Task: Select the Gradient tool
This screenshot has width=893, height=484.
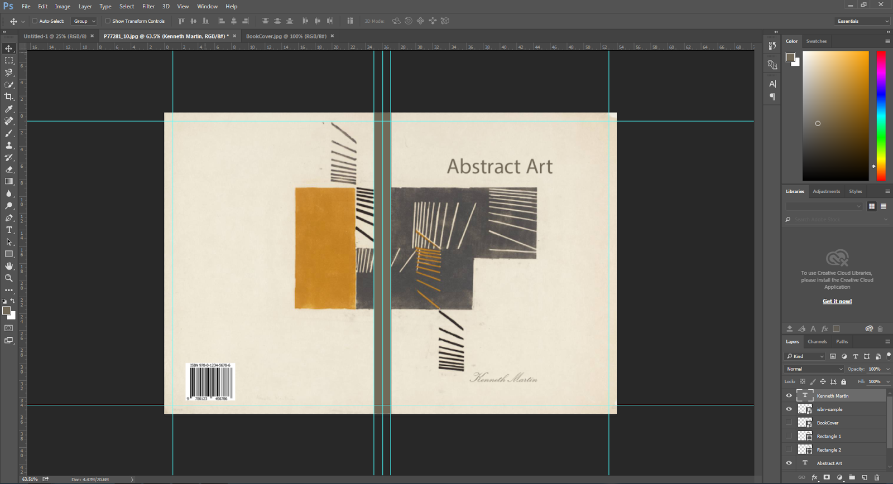Action: click(x=9, y=181)
